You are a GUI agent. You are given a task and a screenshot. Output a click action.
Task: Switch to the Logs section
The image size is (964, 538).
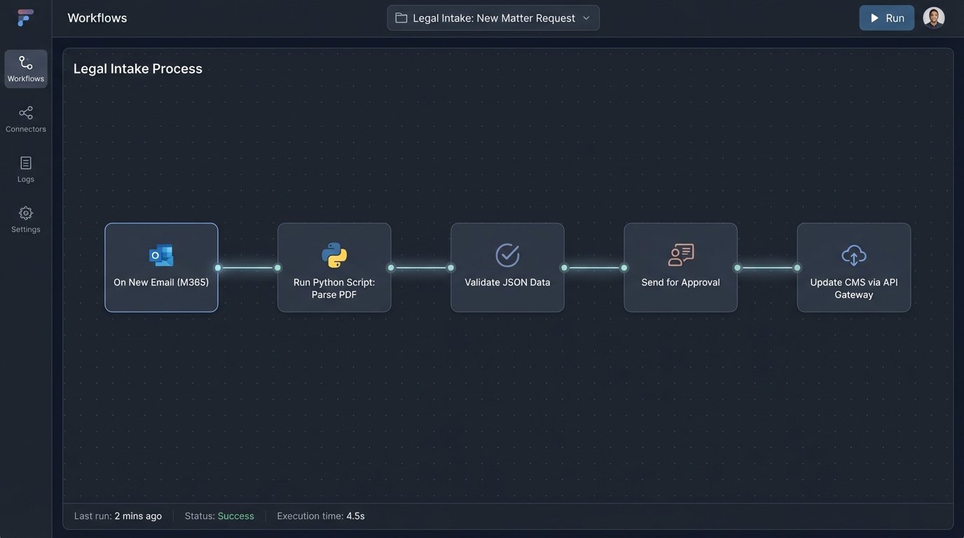pos(25,168)
